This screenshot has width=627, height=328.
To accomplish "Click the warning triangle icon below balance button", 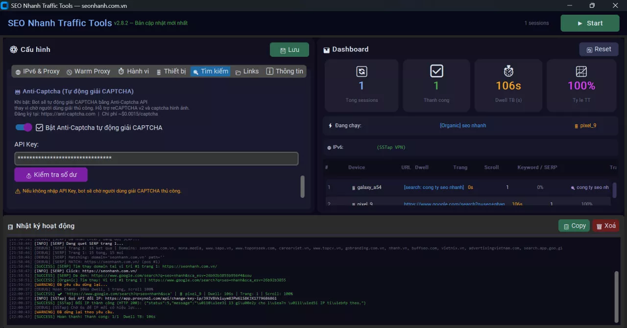I will click(x=18, y=191).
